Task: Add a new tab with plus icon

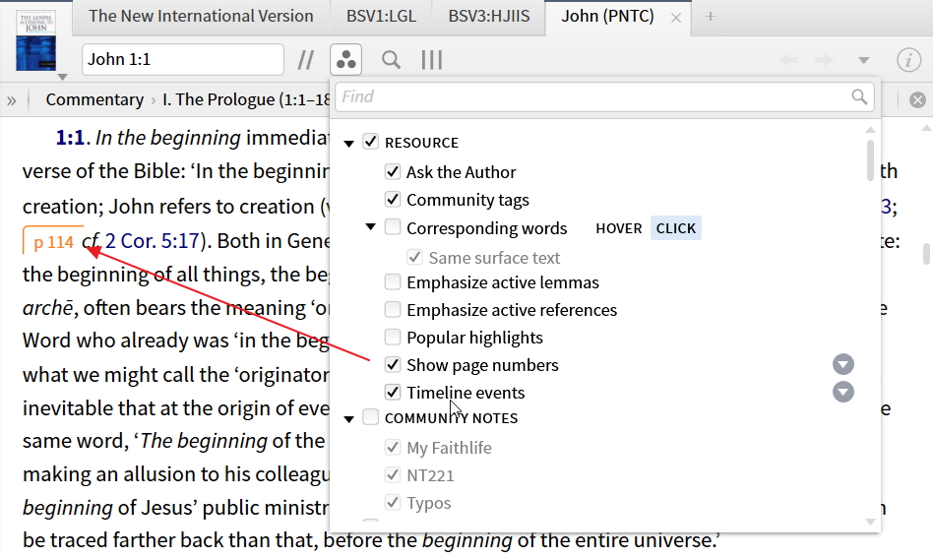Action: coord(710,17)
